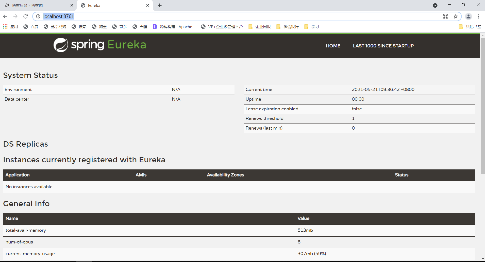Click the site info icon in address bar
This screenshot has height=262, width=485.
coord(38,16)
